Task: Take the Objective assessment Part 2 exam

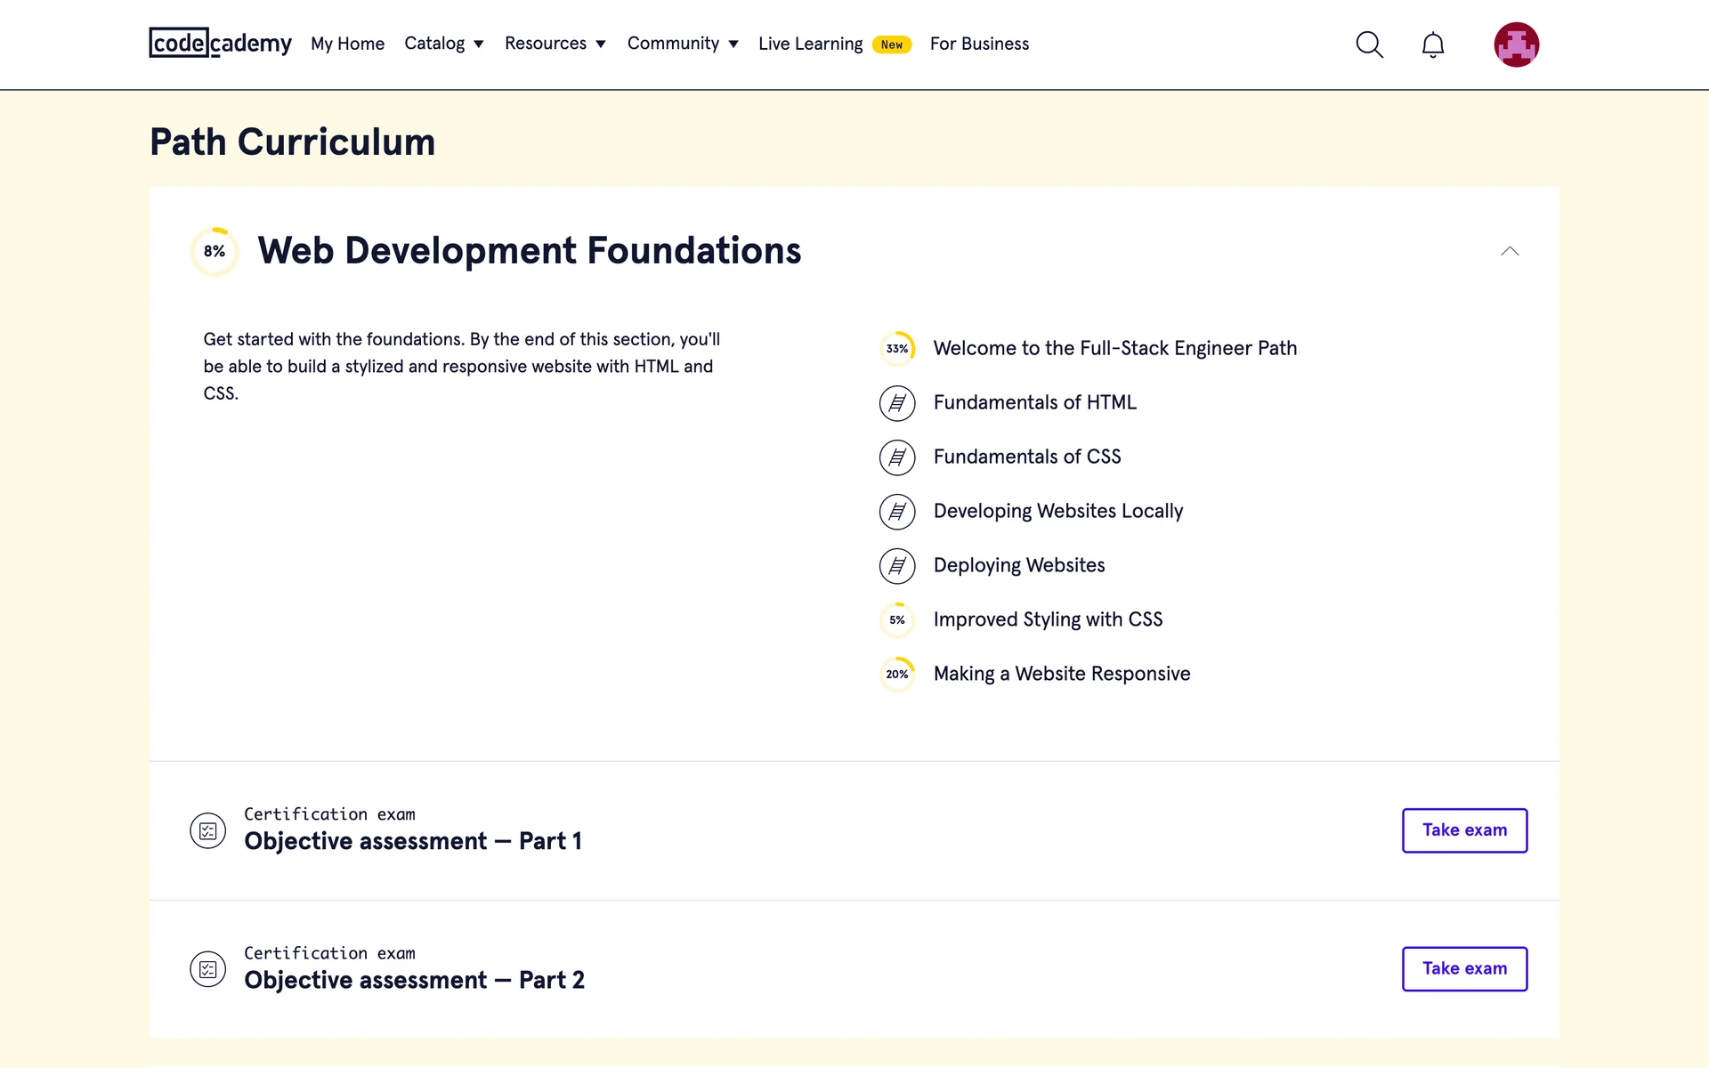Action: tap(1464, 969)
